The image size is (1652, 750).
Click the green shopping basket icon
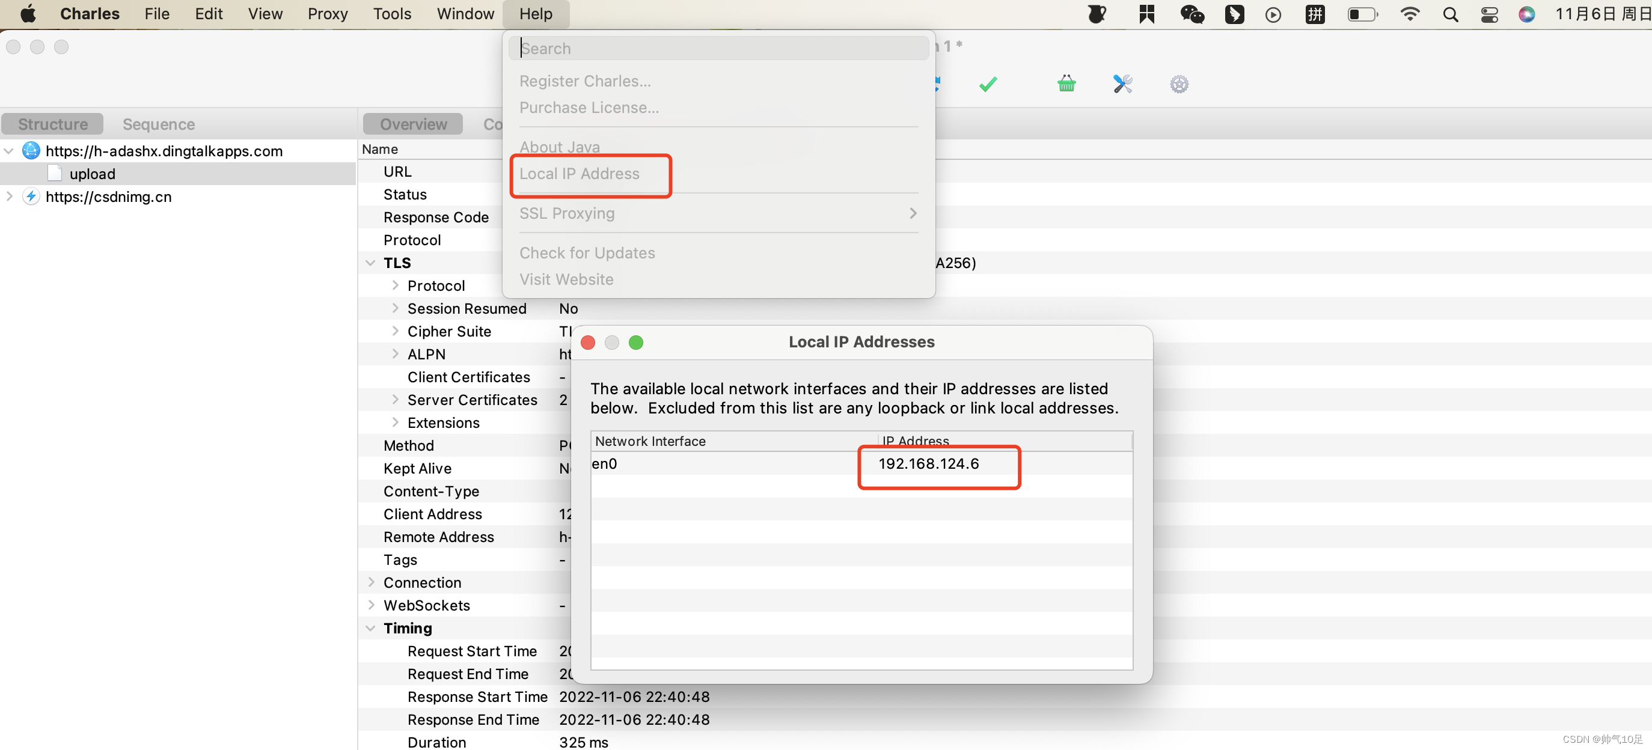(1066, 84)
